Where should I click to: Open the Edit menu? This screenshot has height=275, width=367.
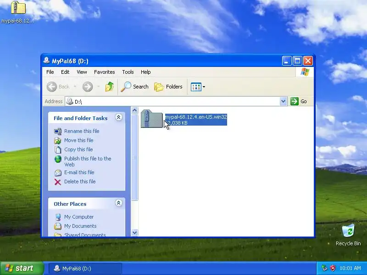[65, 72]
